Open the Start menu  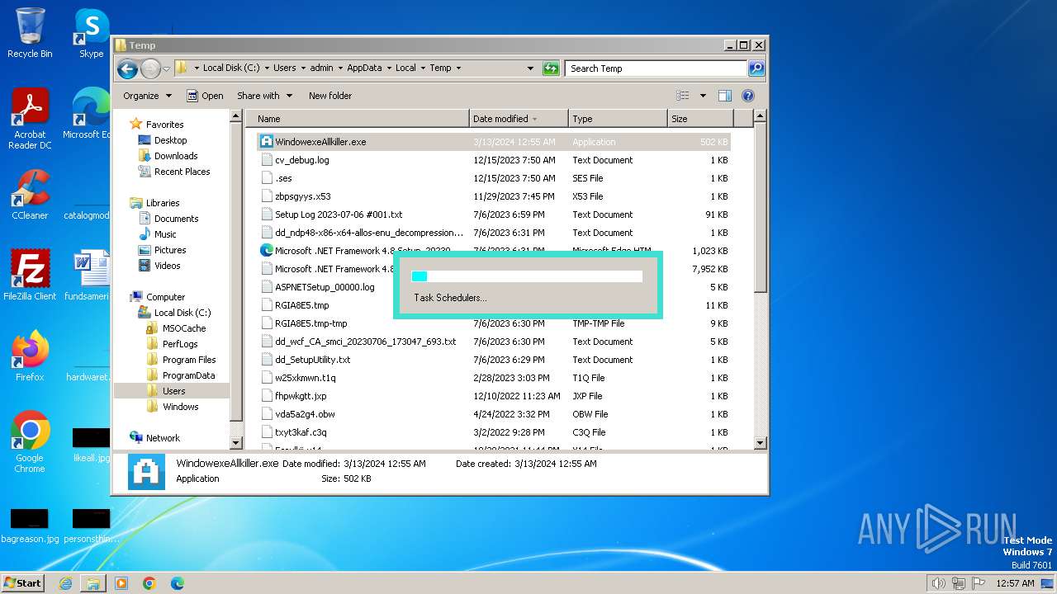23,583
